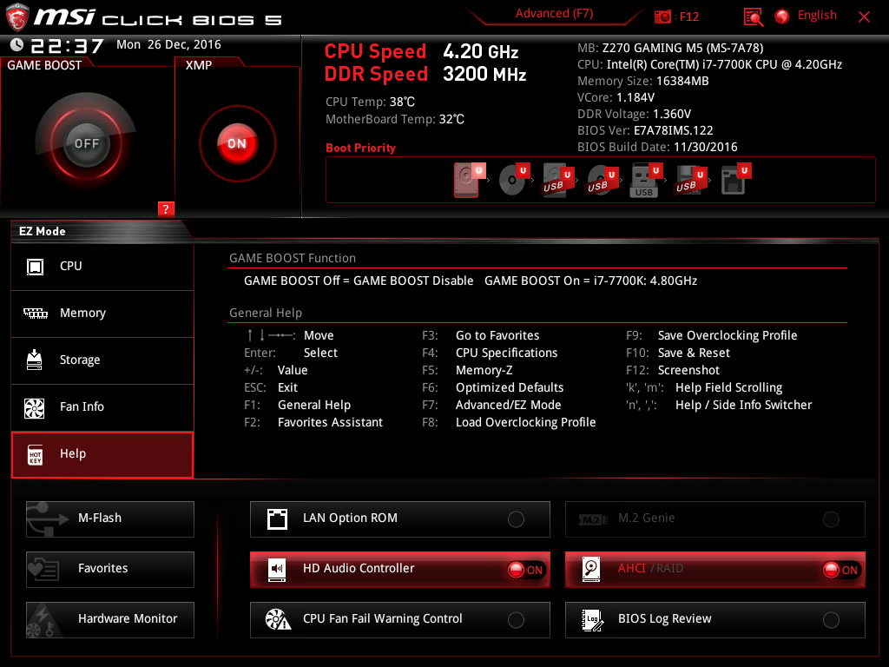Open the search magnifier icon in header
Screen dimensions: 889x667
pyautogui.click(x=753, y=17)
